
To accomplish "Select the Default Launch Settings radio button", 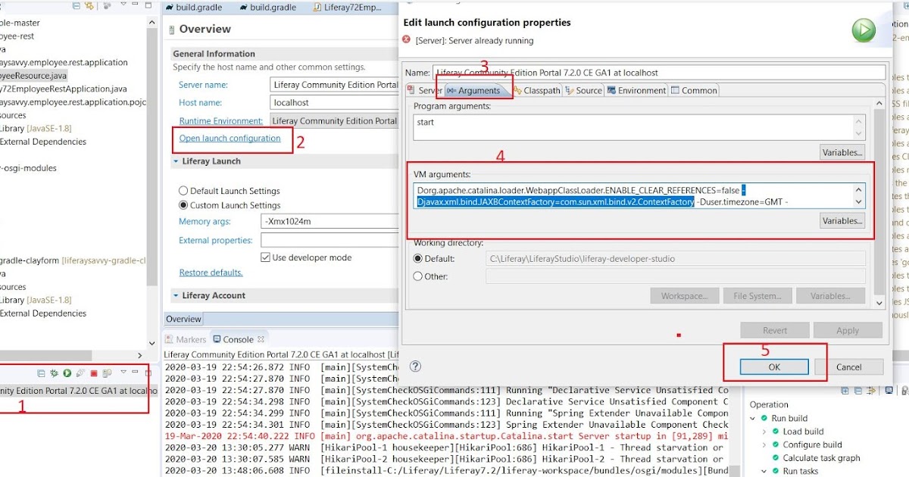I will pyautogui.click(x=183, y=192).
